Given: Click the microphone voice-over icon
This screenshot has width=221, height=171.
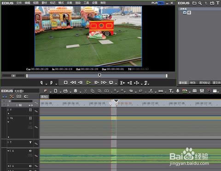Looking at the screenshot, I should click(x=178, y=91).
